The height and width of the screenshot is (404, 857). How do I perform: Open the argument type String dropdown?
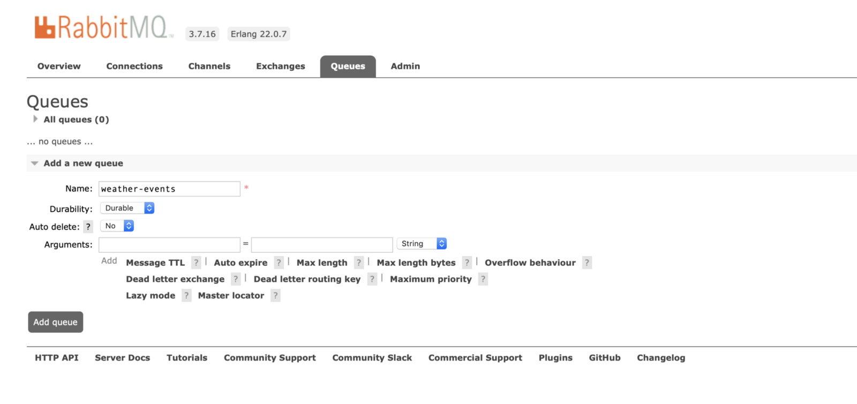422,244
